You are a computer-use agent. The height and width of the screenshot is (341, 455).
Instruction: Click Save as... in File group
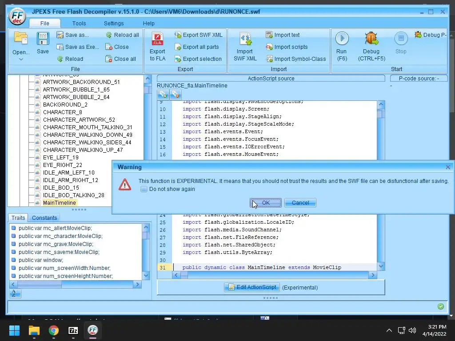pos(73,35)
